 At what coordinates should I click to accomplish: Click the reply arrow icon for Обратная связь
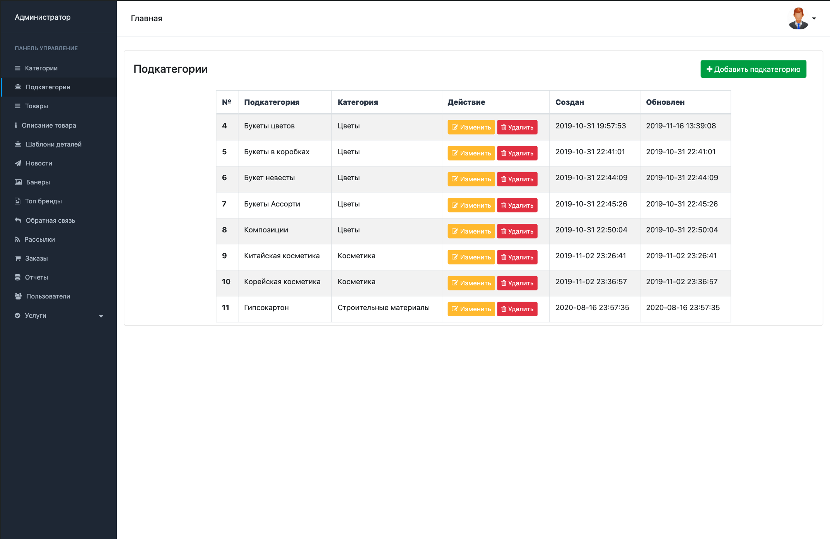pyautogui.click(x=18, y=220)
